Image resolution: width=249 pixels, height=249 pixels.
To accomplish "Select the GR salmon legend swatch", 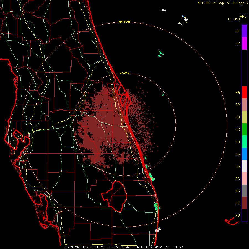I will tap(244, 105).
